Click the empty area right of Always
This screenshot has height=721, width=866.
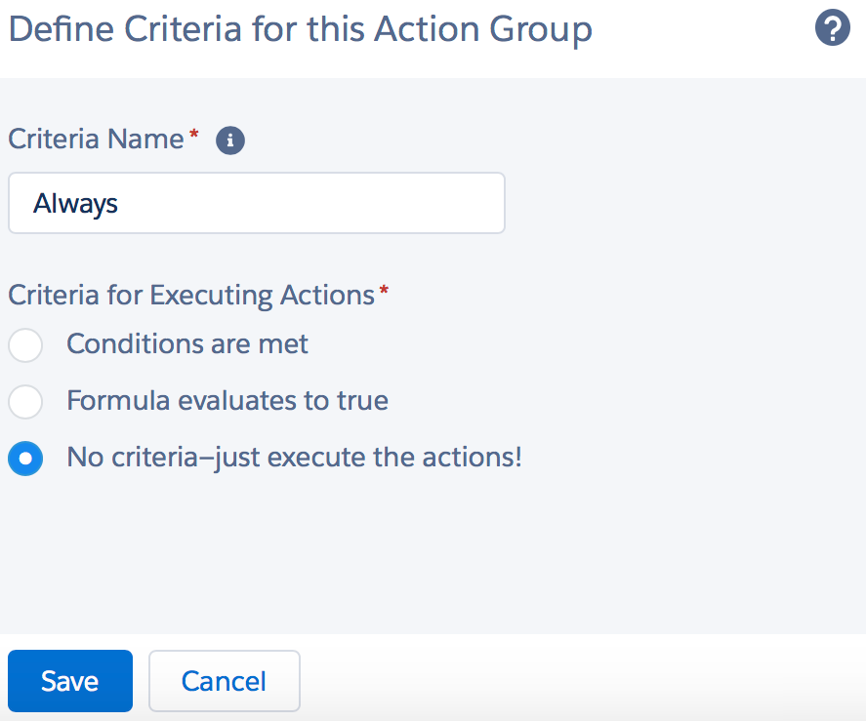pyautogui.click(x=309, y=203)
